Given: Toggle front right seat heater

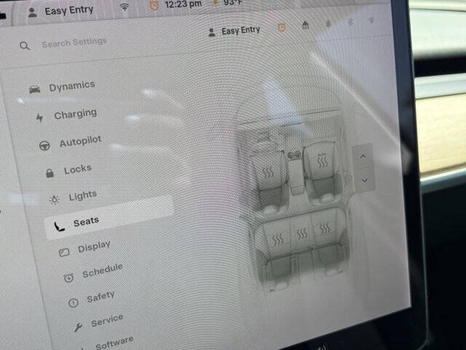Looking at the screenshot, I should 322,162.
